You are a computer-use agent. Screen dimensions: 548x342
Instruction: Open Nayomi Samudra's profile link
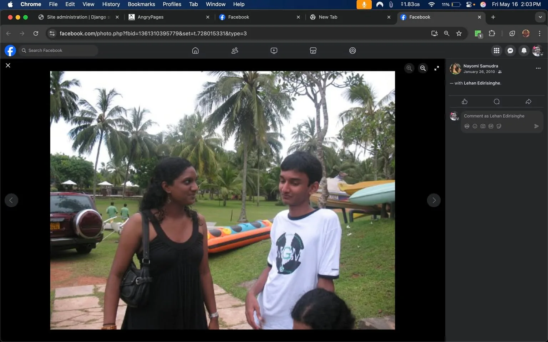[x=481, y=66]
